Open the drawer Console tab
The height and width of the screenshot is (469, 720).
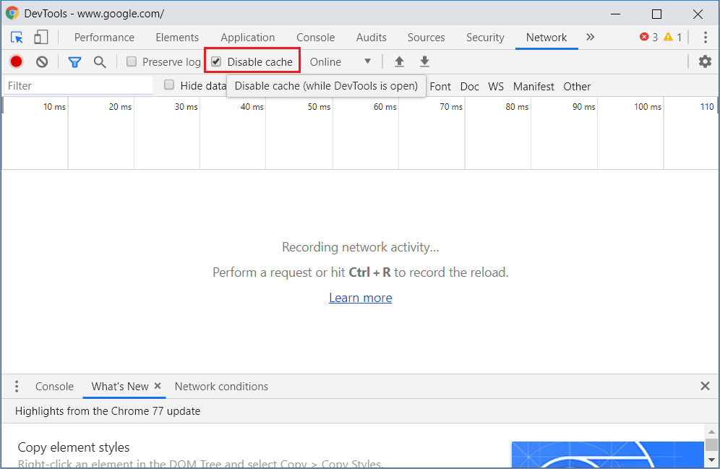tap(54, 387)
